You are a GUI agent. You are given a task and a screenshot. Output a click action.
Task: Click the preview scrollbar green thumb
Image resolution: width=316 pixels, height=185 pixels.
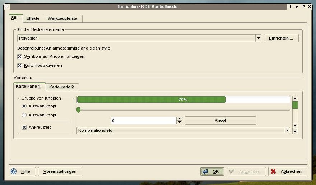(x=295, y=105)
